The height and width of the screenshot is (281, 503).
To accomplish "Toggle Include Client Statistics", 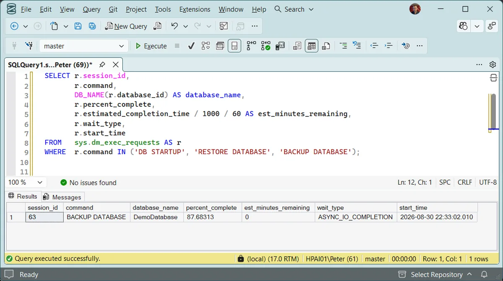I will 280,46.
